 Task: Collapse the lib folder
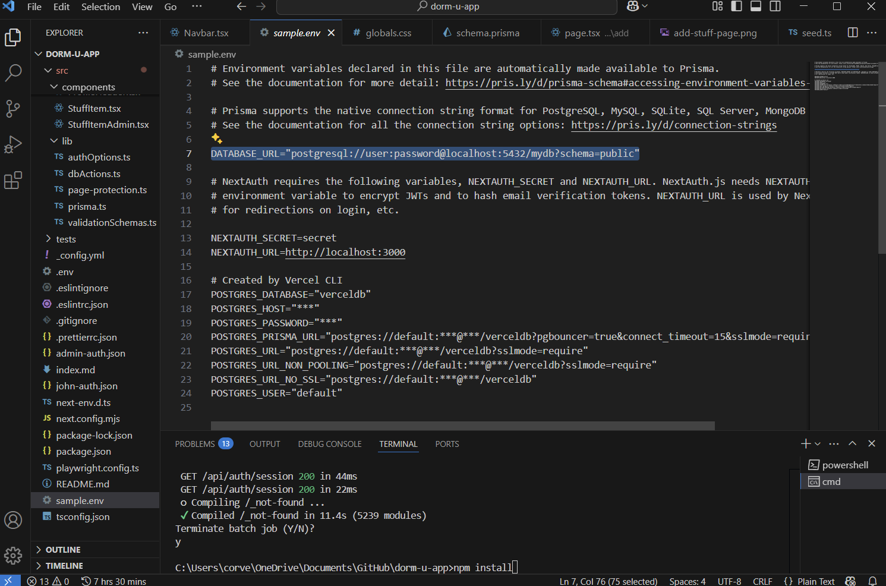pyautogui.click(x=54, y=141)
